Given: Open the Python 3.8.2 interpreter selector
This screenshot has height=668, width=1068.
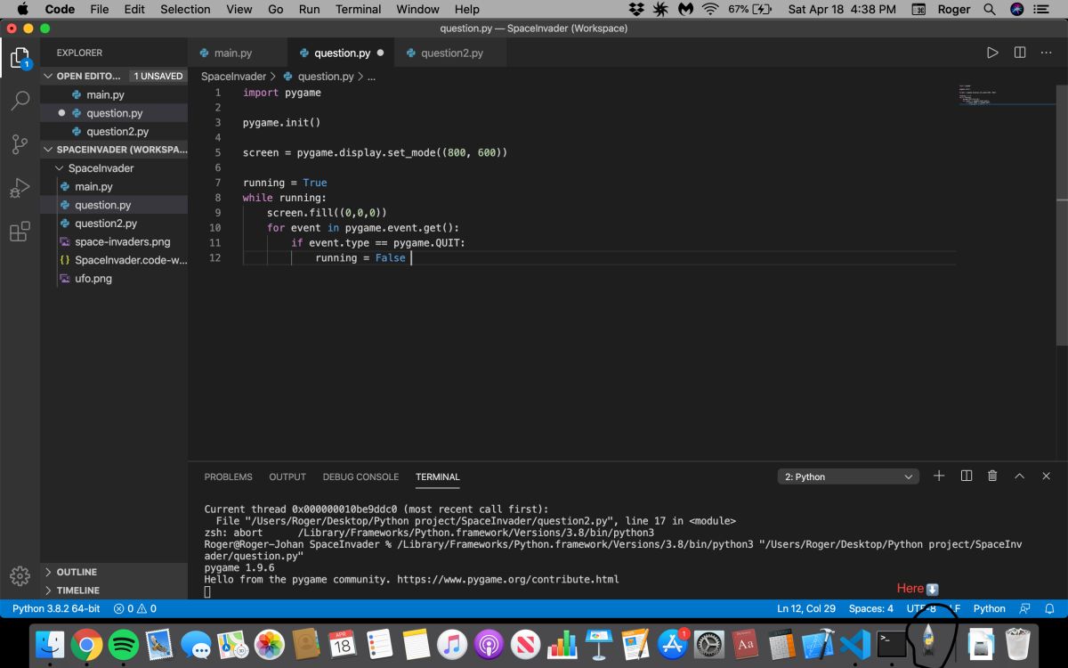Looking at the screenshot, I should pos(56,608).
